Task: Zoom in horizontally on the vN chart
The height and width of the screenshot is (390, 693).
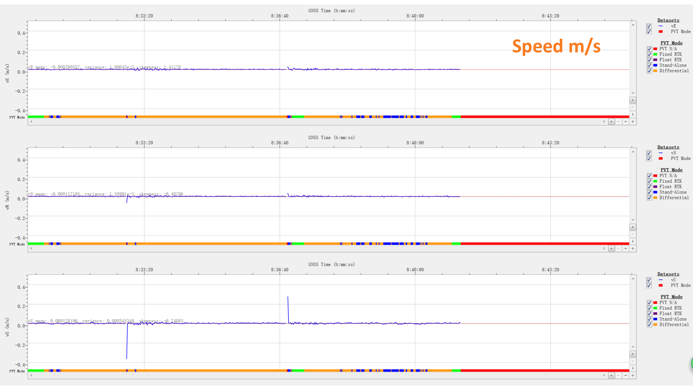Action: pos(611,248)
